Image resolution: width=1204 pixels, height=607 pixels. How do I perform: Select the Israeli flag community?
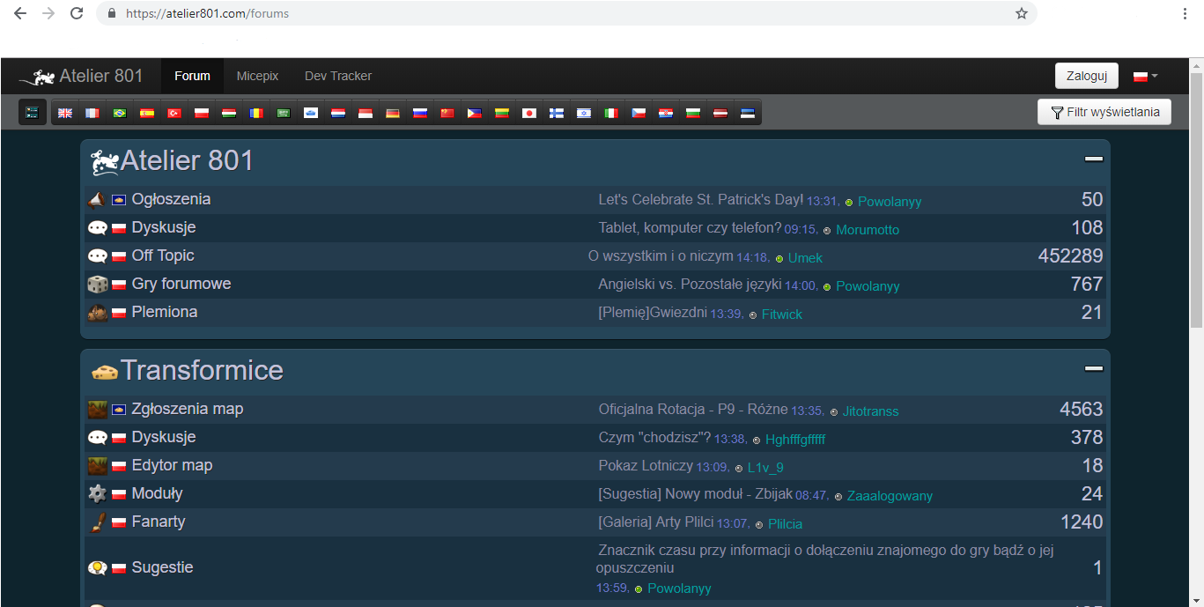click(x=584, y=113)
